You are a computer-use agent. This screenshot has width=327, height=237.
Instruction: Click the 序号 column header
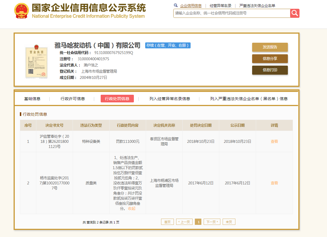[x=28, y=125]
